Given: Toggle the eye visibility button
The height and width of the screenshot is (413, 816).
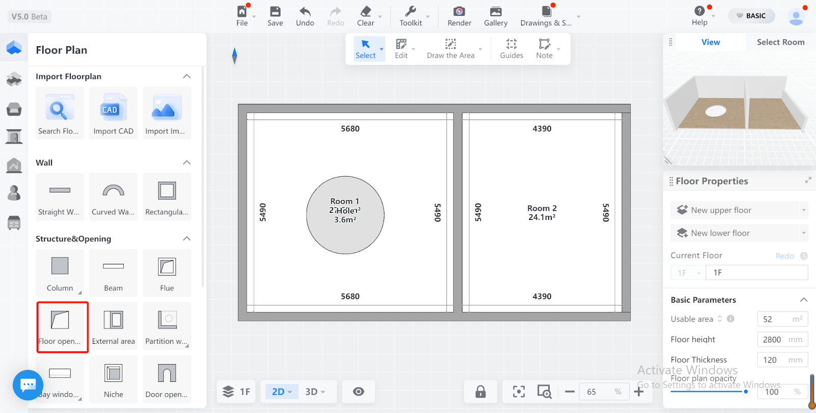Looking at the screenshot, I should (x=359, y=392).
